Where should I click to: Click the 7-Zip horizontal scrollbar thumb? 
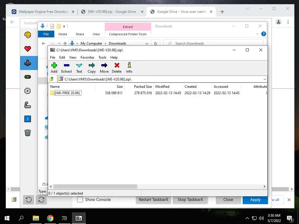[95, 186]
